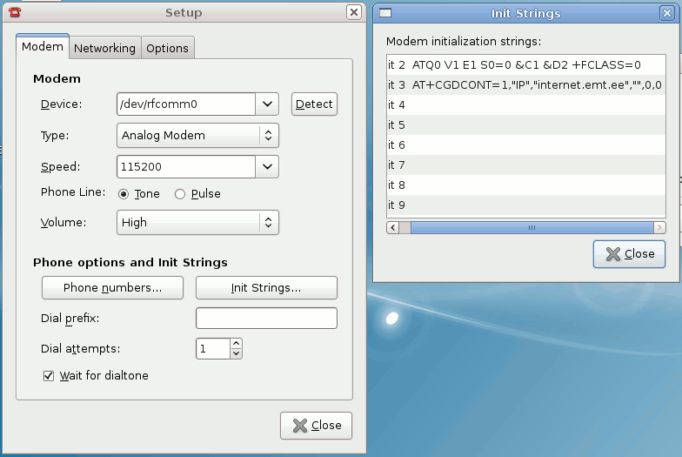Select the empty init string row 7
Screen dimensions: 682x457
[x=525, y=165]
